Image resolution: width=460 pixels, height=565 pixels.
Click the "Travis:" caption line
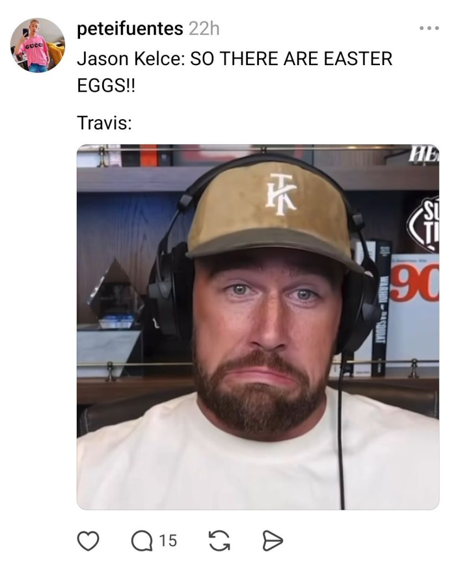click(104, 123)
